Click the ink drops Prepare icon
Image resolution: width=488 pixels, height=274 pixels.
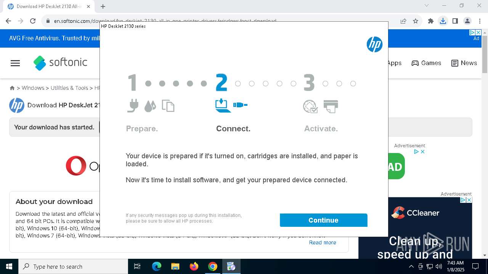[x=150, y=106]
